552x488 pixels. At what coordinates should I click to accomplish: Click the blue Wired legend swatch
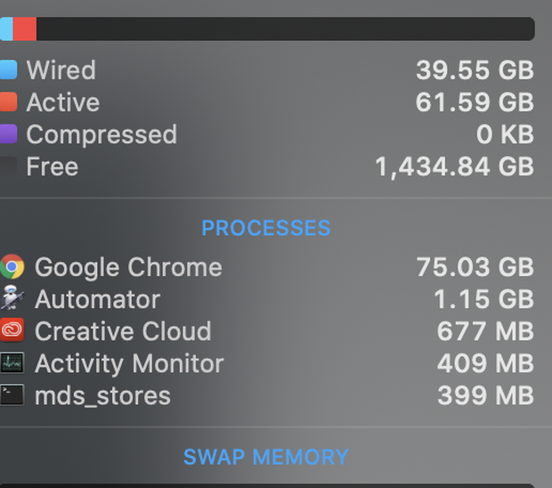pos(8,69)
